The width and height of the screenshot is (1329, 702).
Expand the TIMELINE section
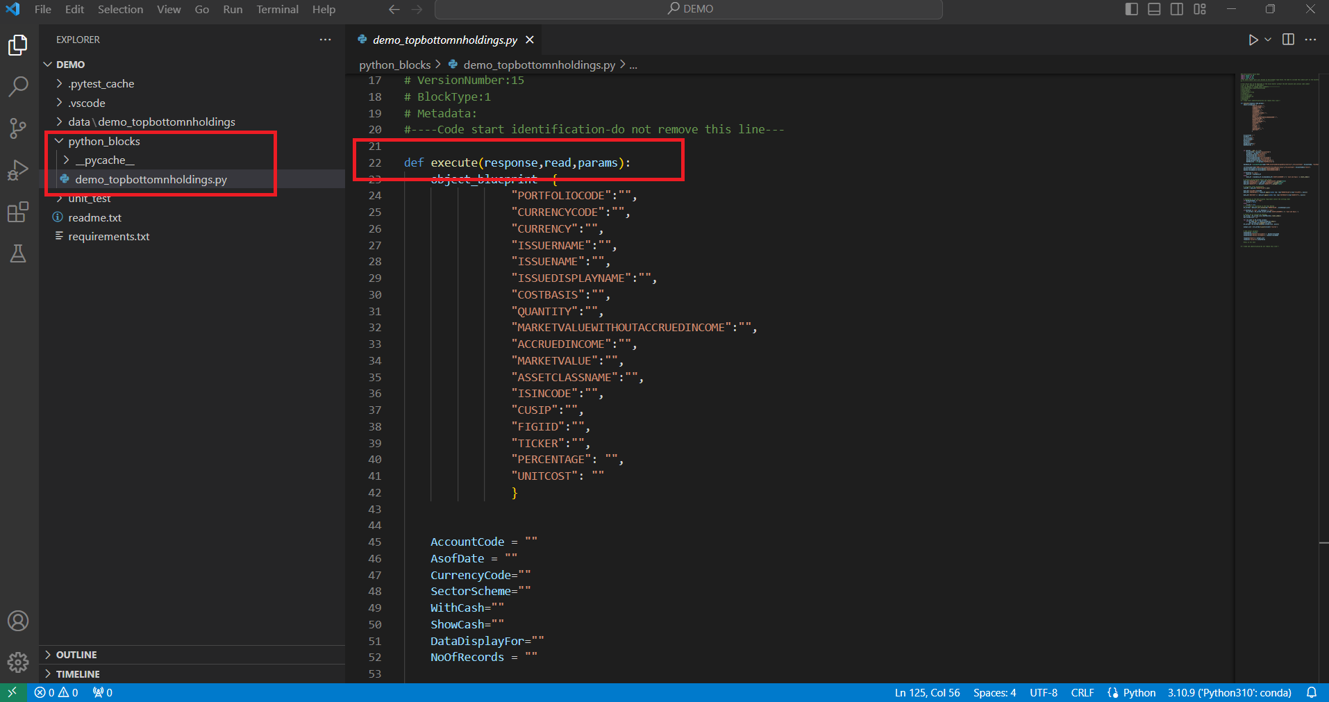coord(192,674)
